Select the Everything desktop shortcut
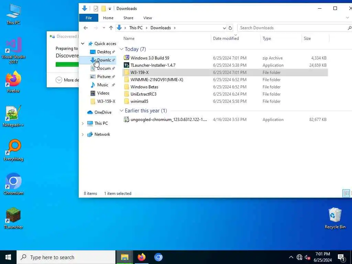Screen dimensions: 352x264 coord(13,150)
